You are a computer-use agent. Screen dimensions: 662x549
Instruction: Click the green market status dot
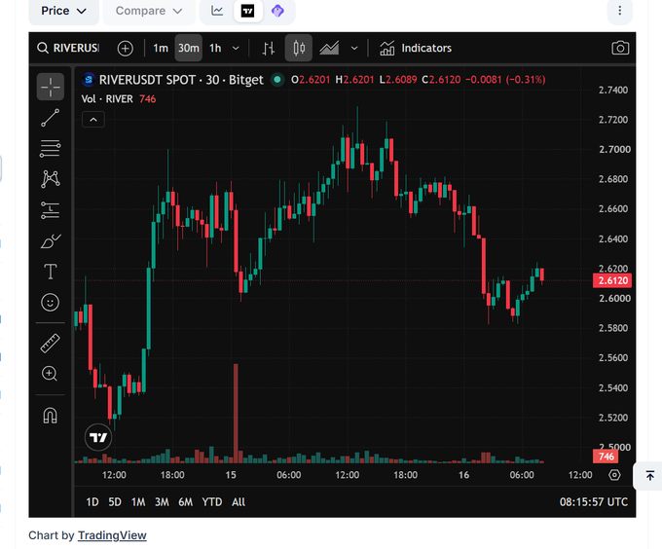pyautogui.click(x=277, y=80)
